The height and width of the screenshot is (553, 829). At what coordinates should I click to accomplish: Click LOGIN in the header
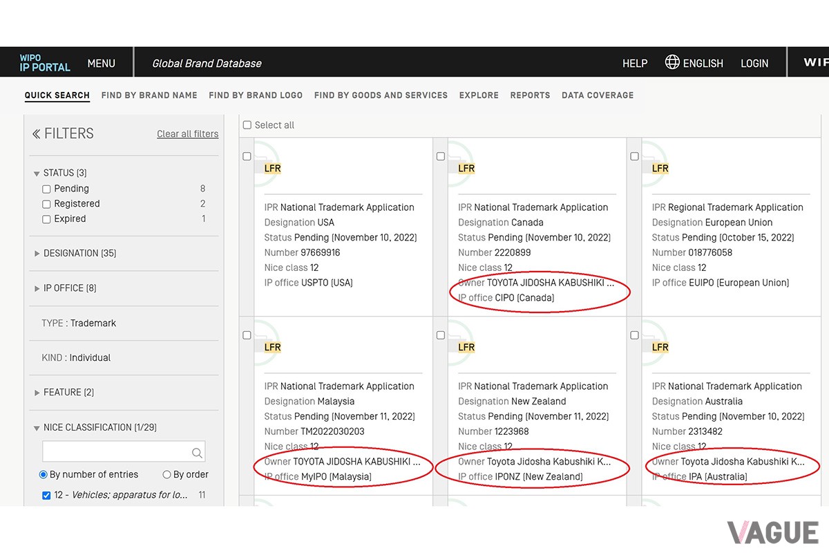[754, 63]
